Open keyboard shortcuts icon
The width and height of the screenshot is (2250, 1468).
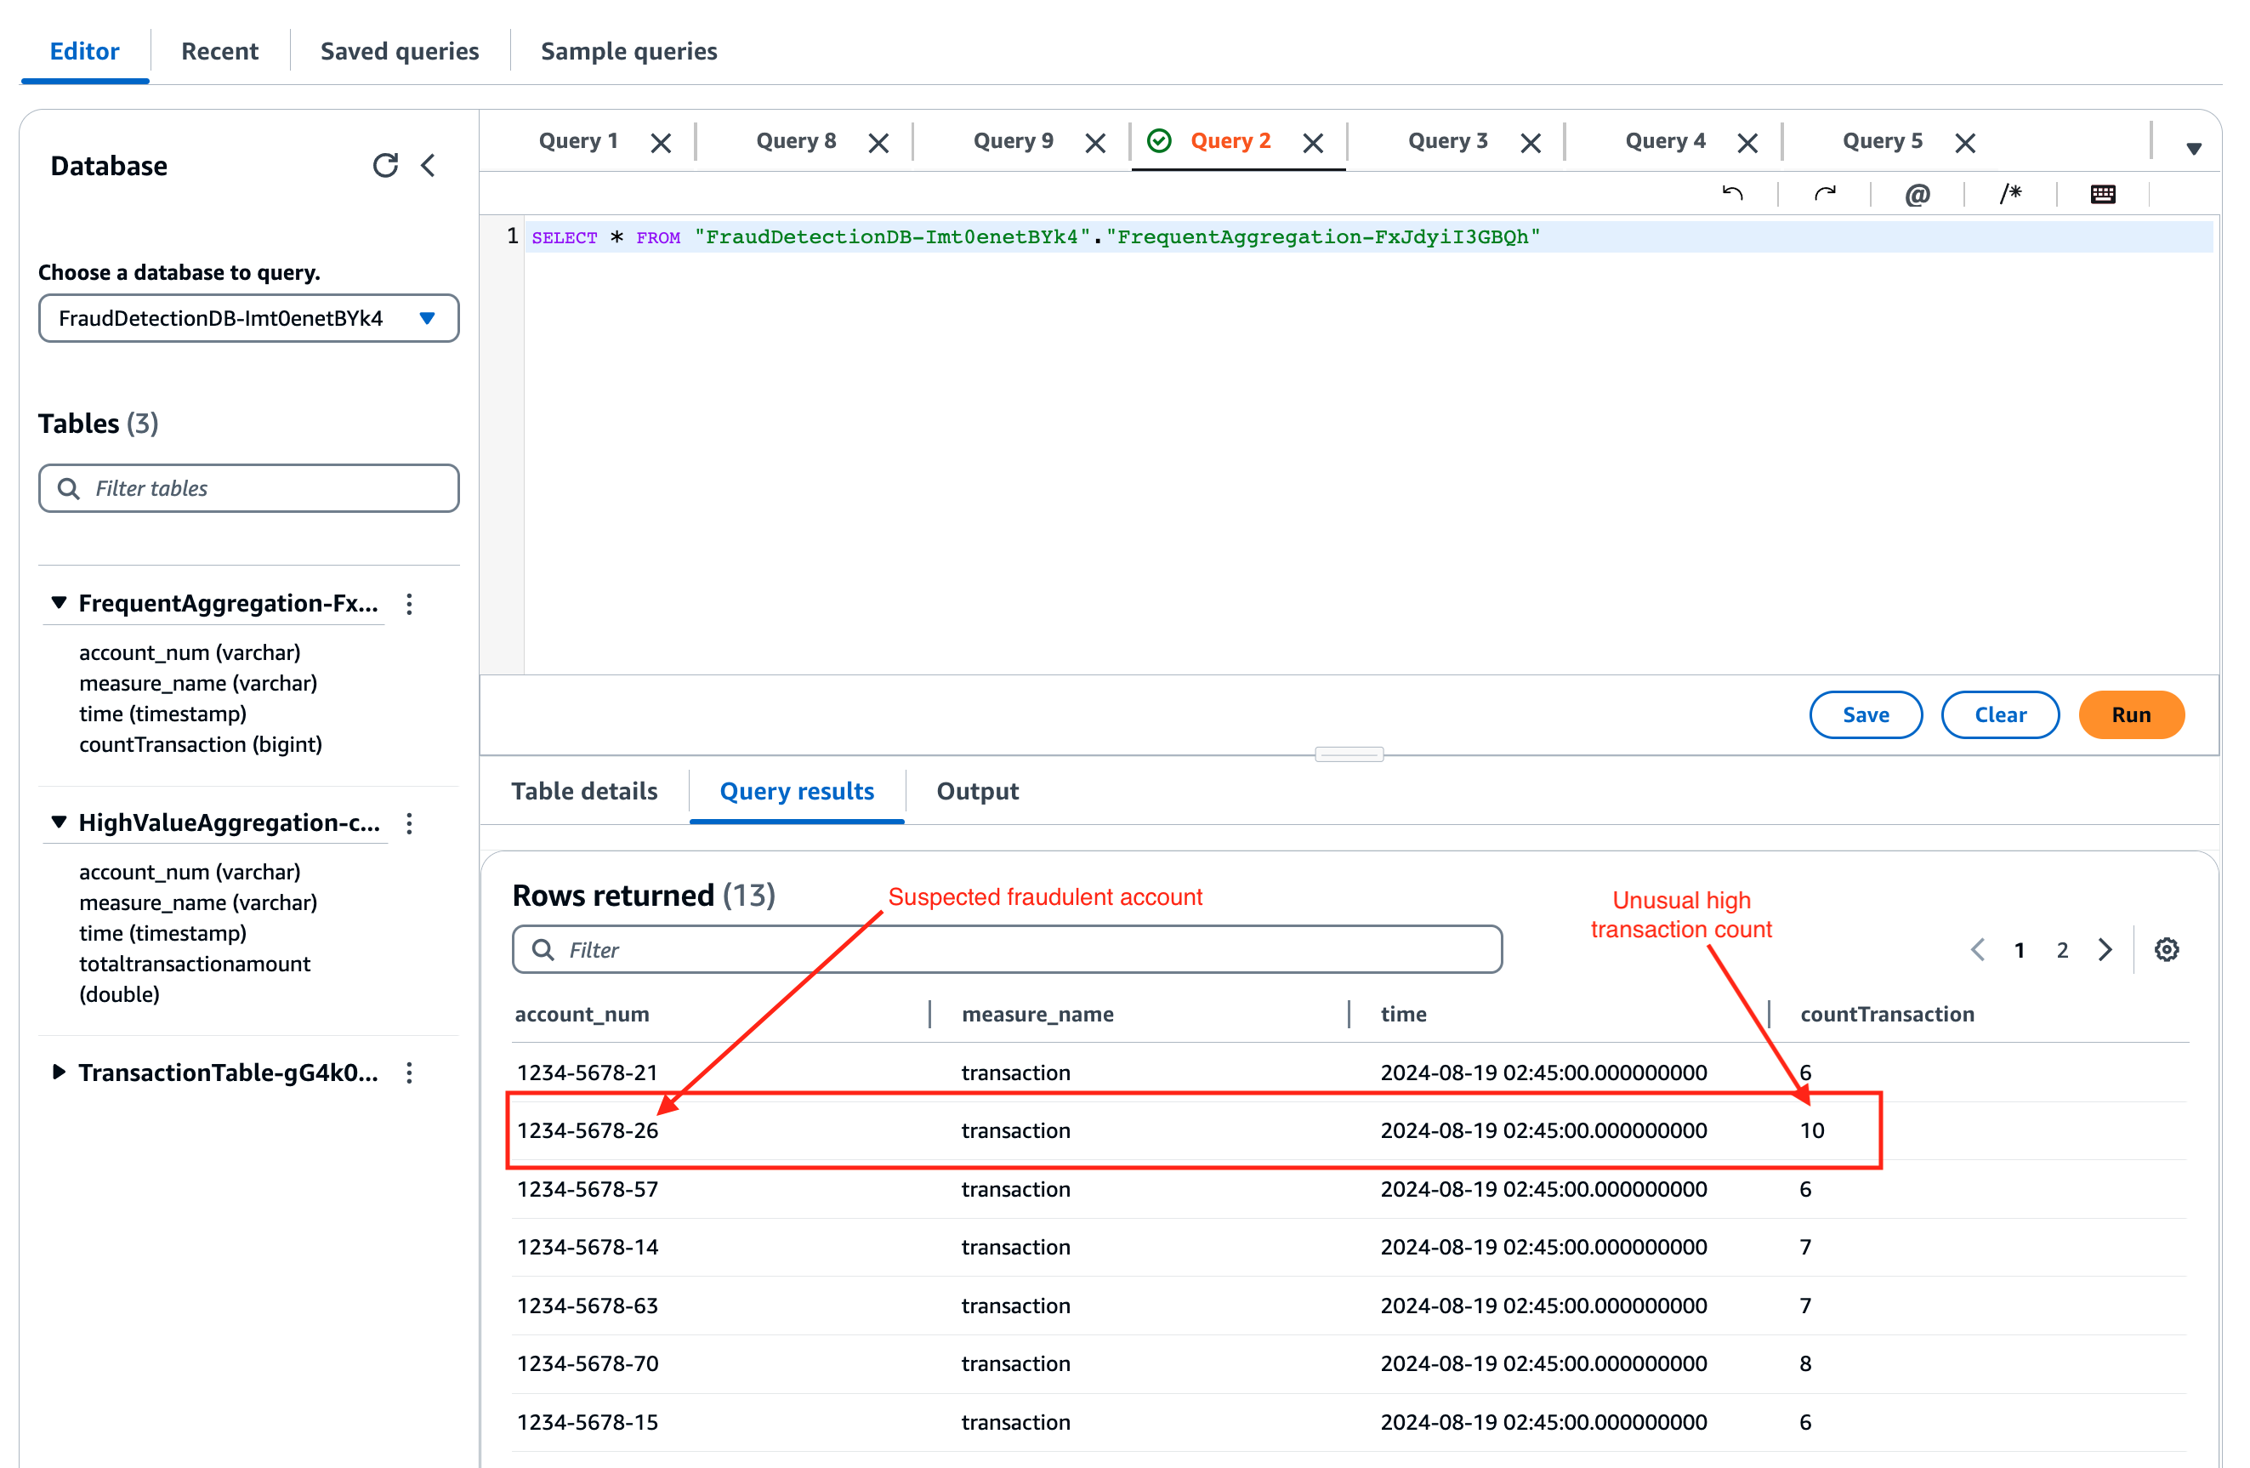[x=2103, y=194]
